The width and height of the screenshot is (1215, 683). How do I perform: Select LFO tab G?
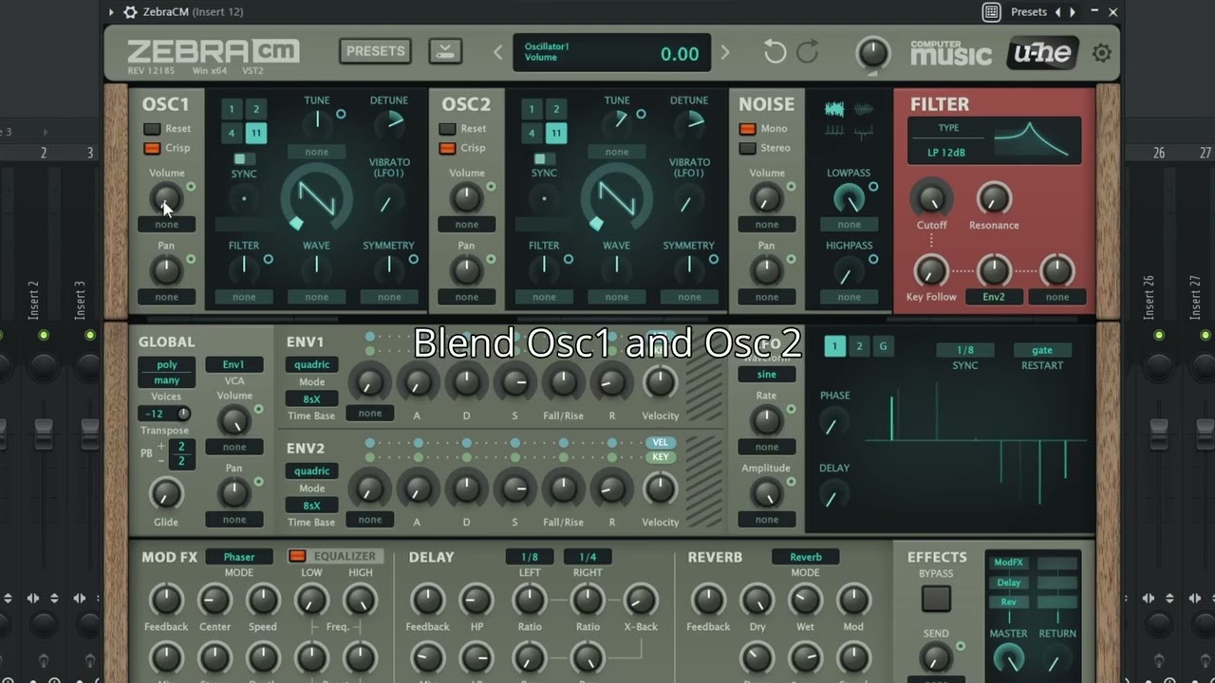tap(883, 346)
